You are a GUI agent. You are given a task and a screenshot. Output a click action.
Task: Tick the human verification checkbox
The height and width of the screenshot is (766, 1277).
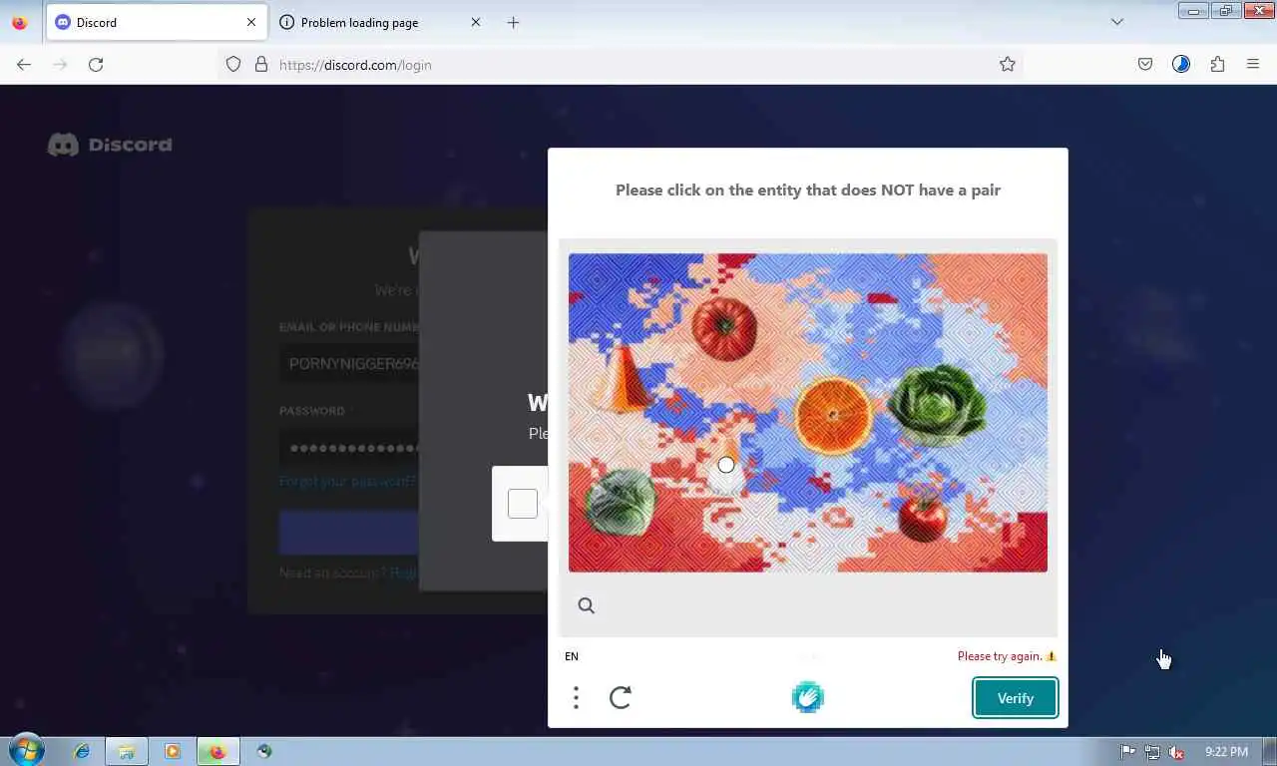pos(523,504)
